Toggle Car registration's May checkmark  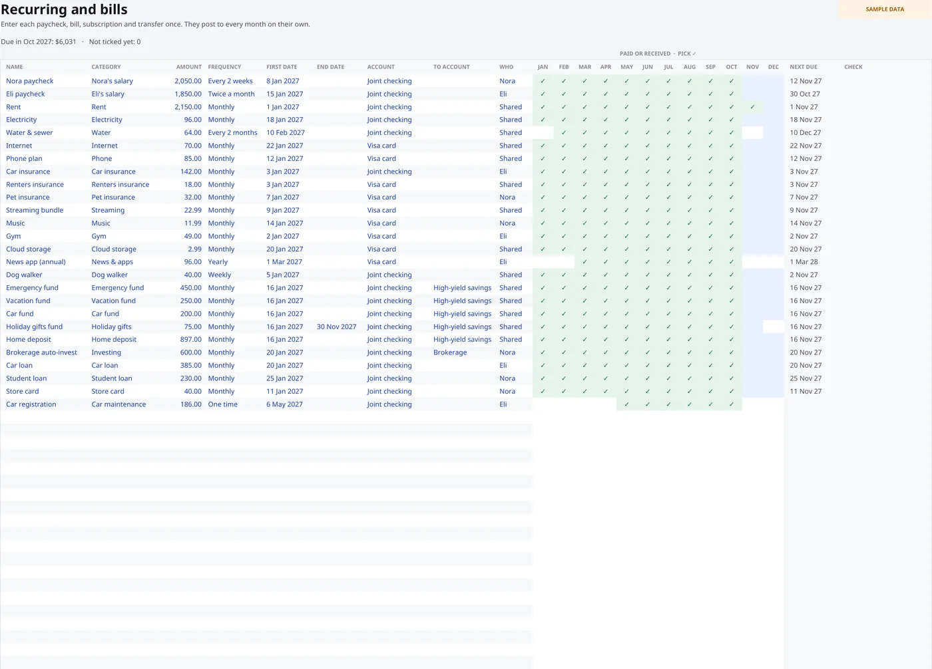point(626,404)
